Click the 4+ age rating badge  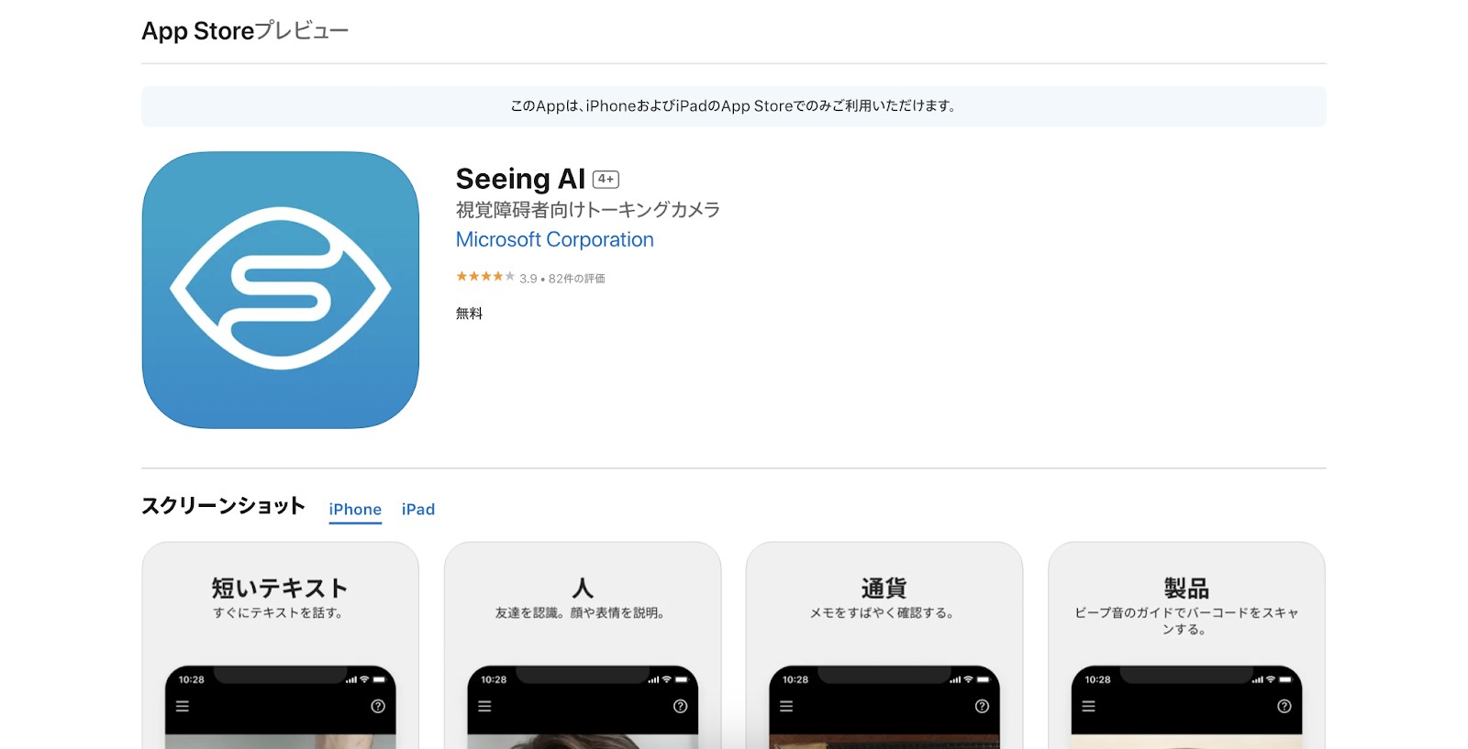point(606,180)
